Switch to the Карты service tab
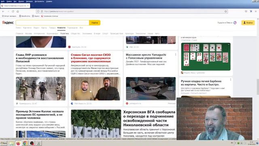Image resolution: width=259 pixels, height=146 pixels. [44, 28]
